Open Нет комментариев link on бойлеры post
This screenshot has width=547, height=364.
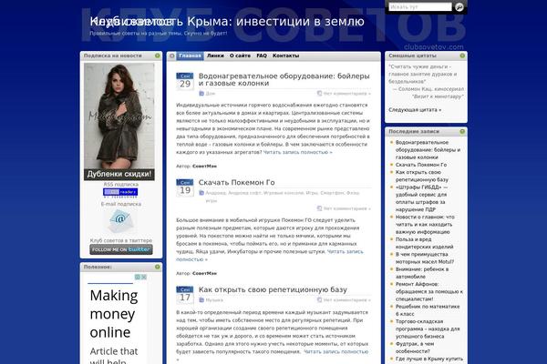tap(347, 94)
